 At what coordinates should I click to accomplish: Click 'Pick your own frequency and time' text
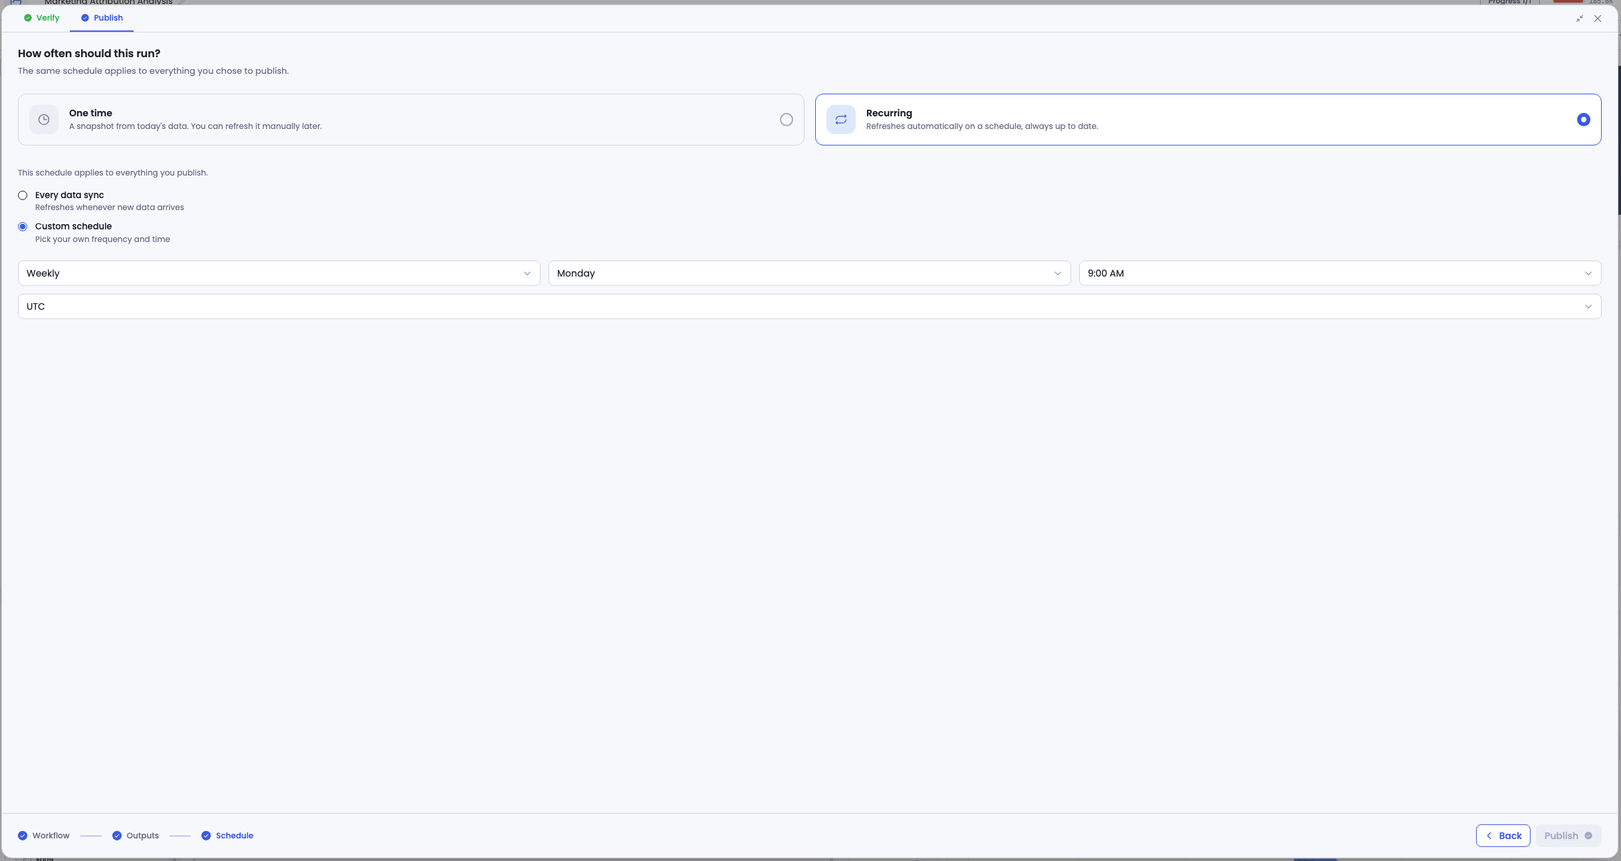point(102,239)
